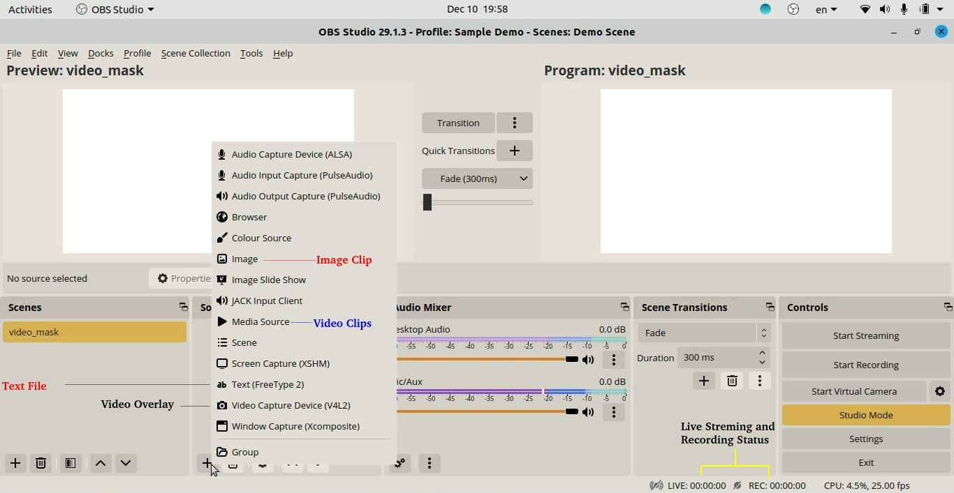This screenshot has height=493, width=954.
Task: Add a new scene with plus icon
Action: click(15, 463)
